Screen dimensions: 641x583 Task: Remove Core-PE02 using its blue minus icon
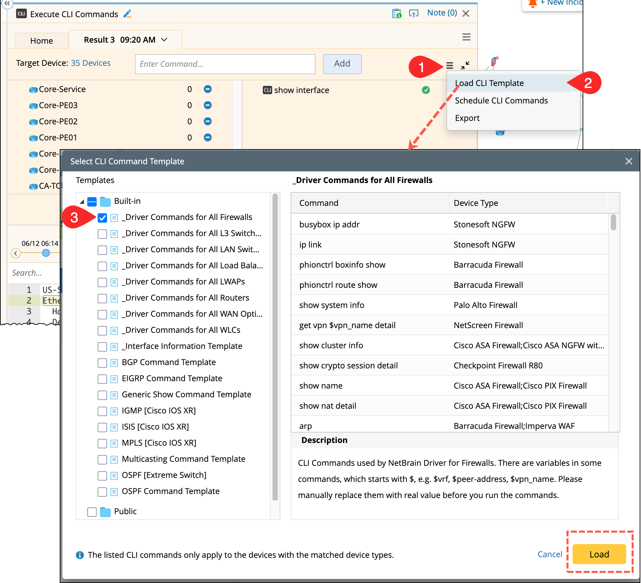point(208,121)
